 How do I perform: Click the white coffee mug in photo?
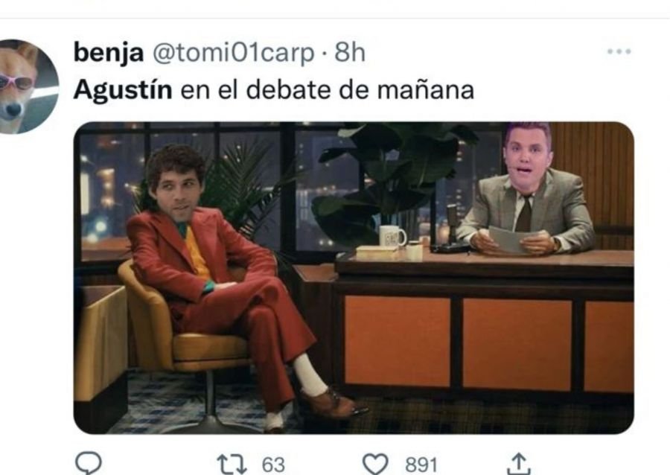click(x=392, y=236)
